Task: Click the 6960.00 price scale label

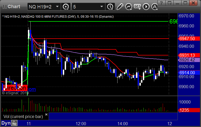Action: 186,26
